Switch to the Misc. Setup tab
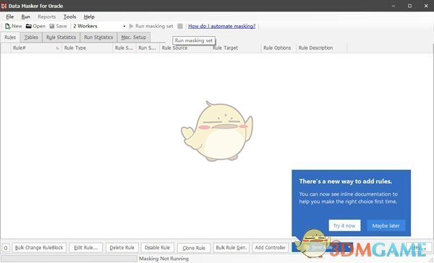 134,38
